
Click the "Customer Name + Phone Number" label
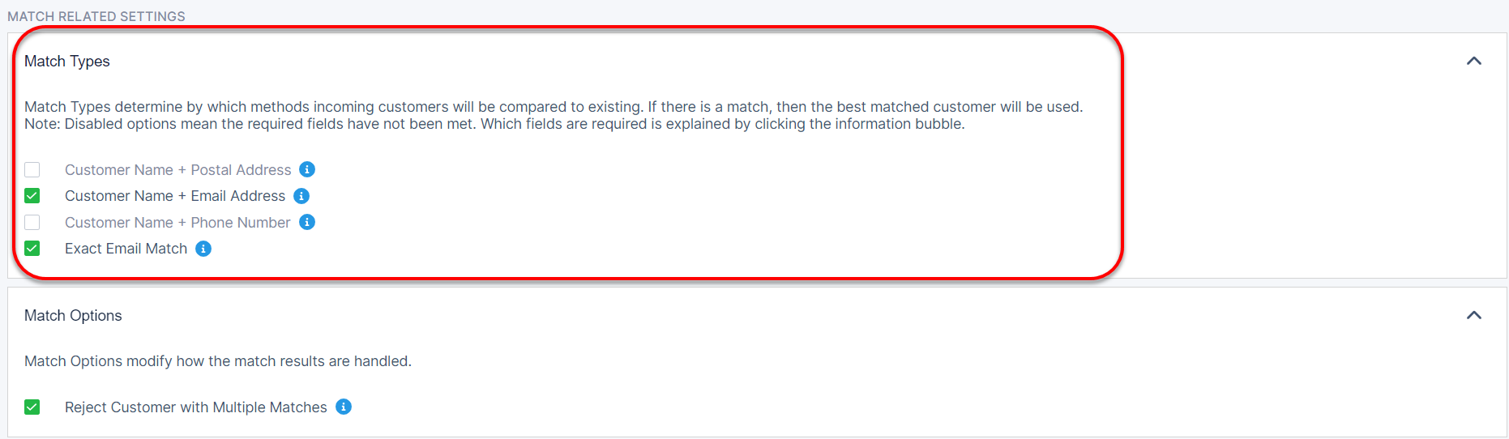pos(177,223)
